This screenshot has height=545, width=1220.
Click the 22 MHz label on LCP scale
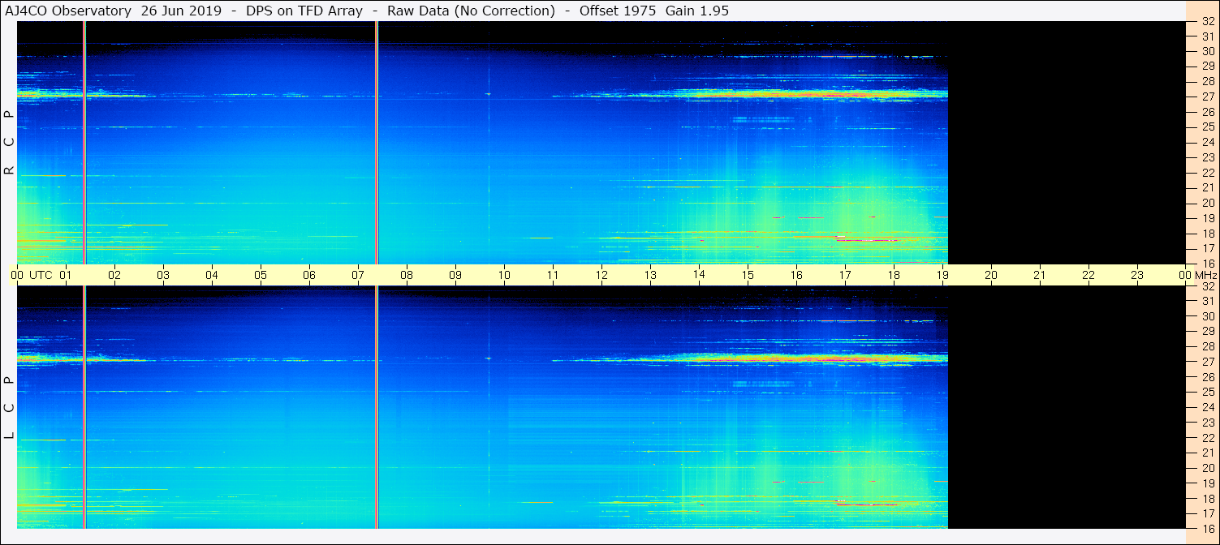[1208, 437]
